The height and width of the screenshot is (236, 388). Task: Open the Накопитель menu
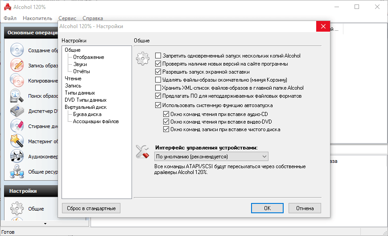[37, 18]
